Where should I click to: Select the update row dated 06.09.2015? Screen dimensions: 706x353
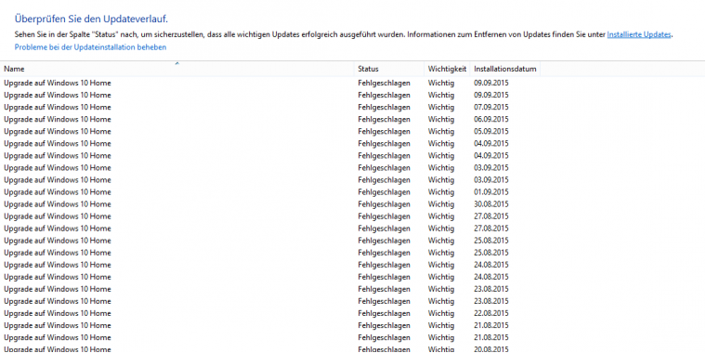[270, 119]
